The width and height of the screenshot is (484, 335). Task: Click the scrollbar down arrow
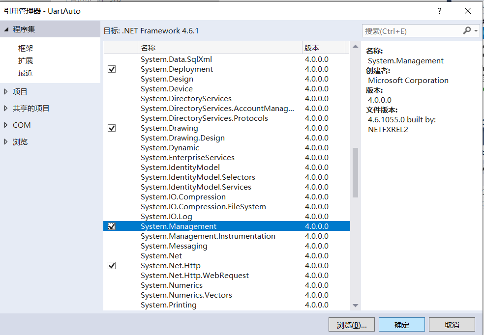pyautogui.click(x=355, y=306)
